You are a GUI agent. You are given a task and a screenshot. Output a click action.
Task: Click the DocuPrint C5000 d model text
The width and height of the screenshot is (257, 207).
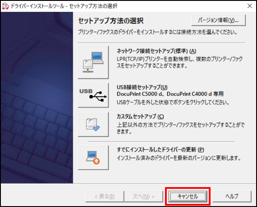(x=137, y=94)
